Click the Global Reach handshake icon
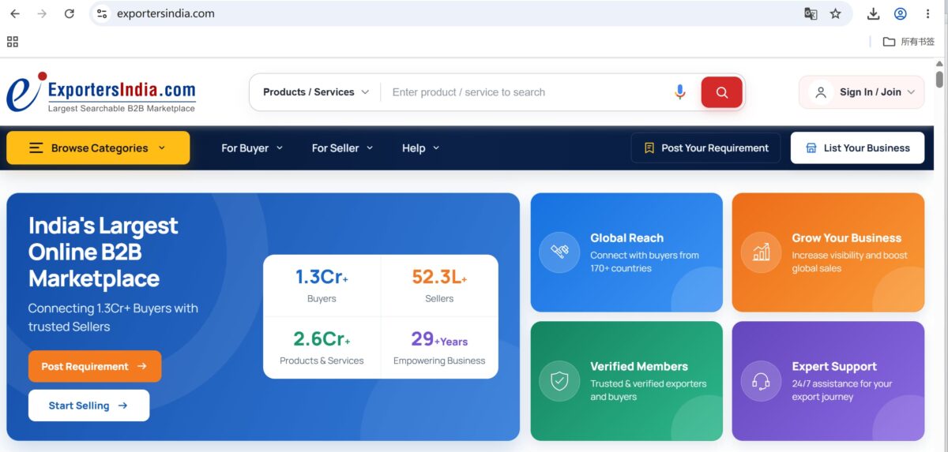This screenshot has height=452, width=948. coord(559,252)
